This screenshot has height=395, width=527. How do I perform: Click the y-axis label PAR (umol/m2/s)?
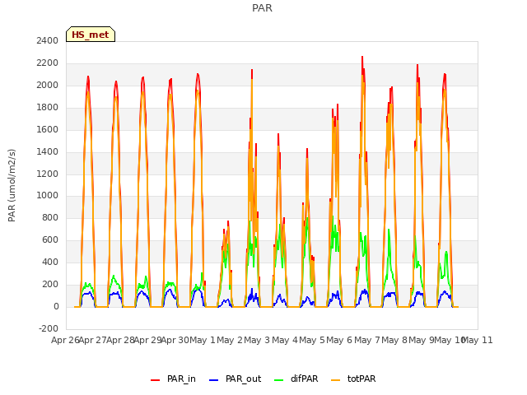point(12,185)
